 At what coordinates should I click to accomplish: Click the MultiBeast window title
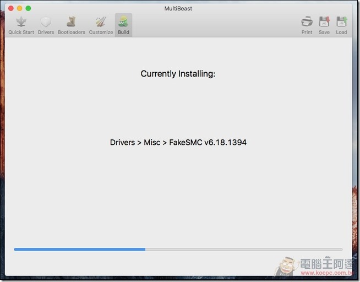pyautogui.click(x=178, y=8)
